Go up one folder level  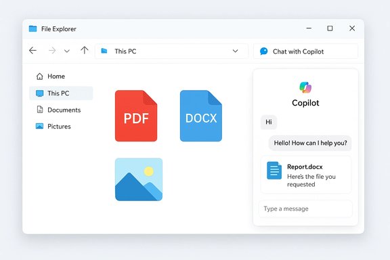coord(85,51)
